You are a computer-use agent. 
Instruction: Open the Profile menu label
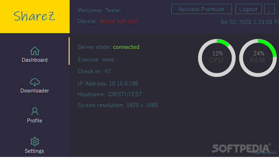[x=34, y=121]
